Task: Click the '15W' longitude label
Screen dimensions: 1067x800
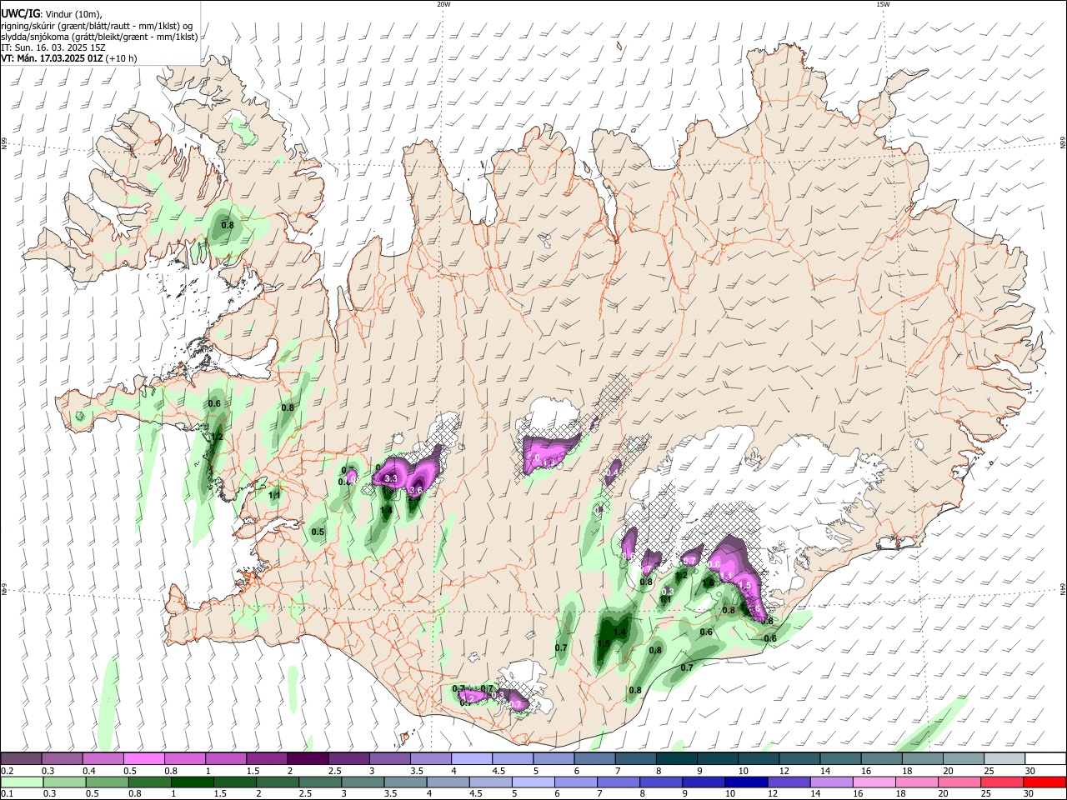Action: click(x=883, y=4)
